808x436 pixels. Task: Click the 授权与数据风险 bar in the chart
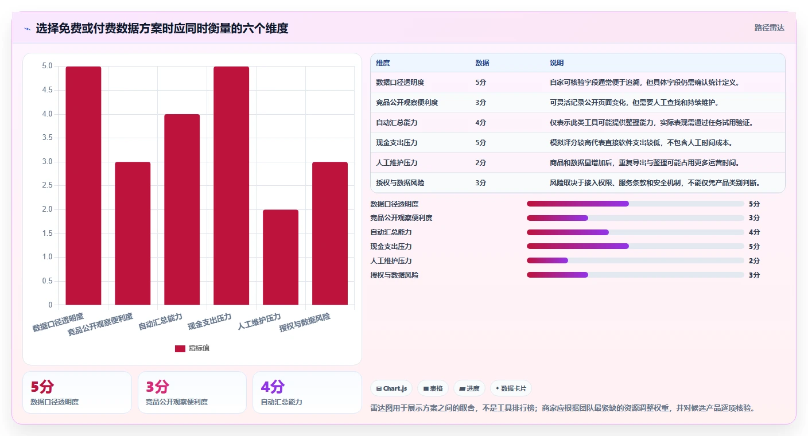point(330,233)
